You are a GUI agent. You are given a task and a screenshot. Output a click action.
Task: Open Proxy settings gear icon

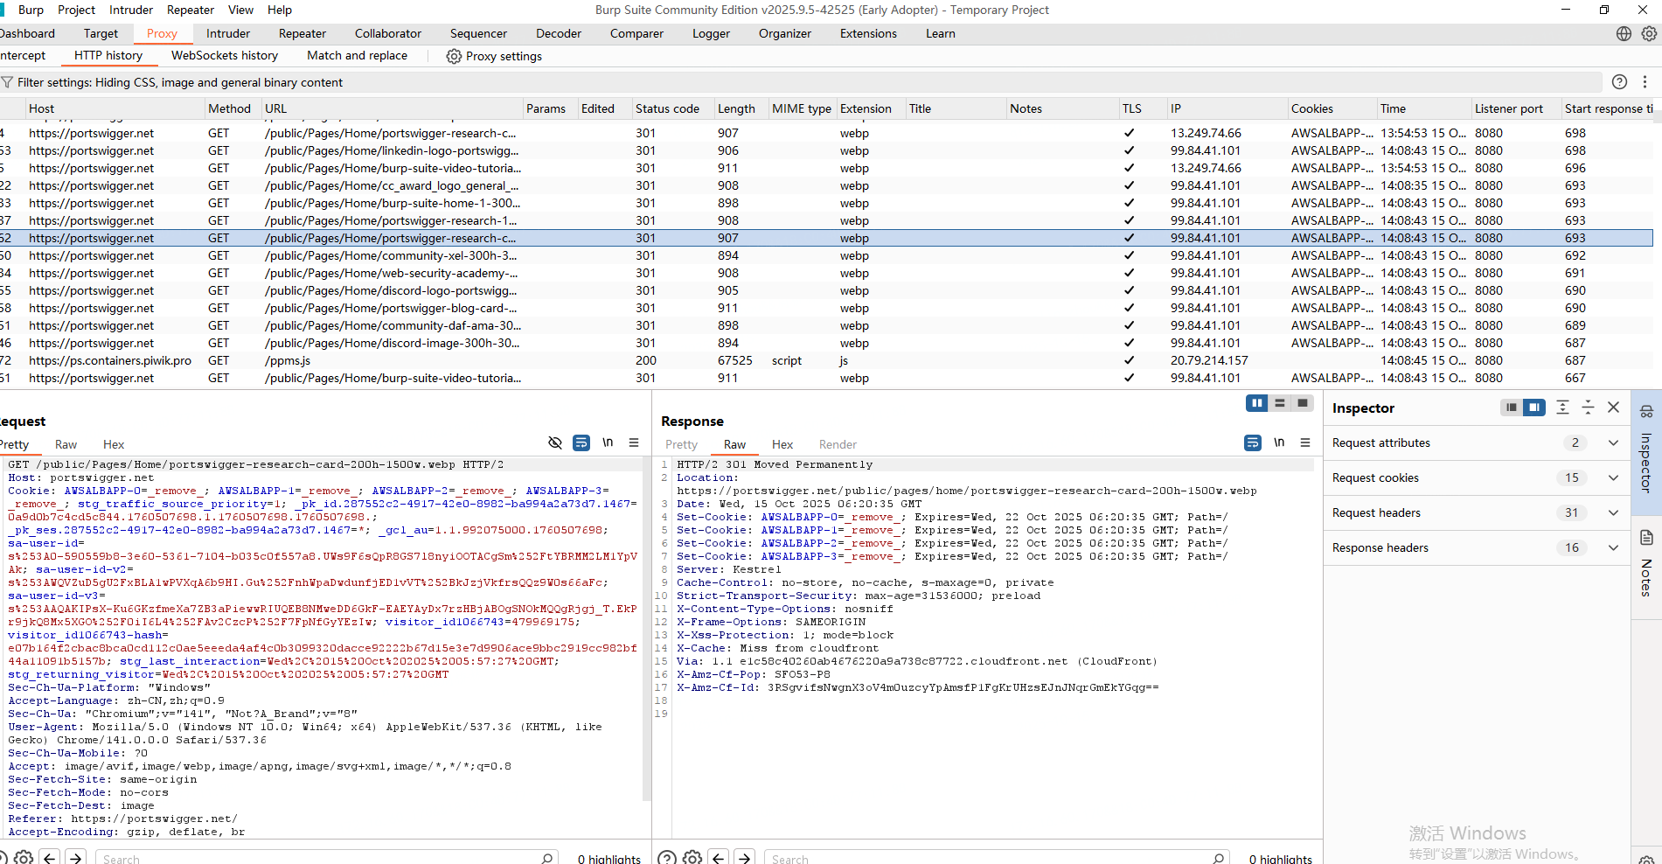click(454, 56)
